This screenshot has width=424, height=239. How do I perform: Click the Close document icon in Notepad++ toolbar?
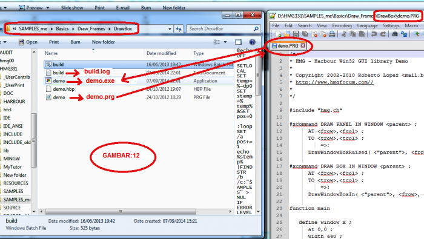tap(314, 34)
